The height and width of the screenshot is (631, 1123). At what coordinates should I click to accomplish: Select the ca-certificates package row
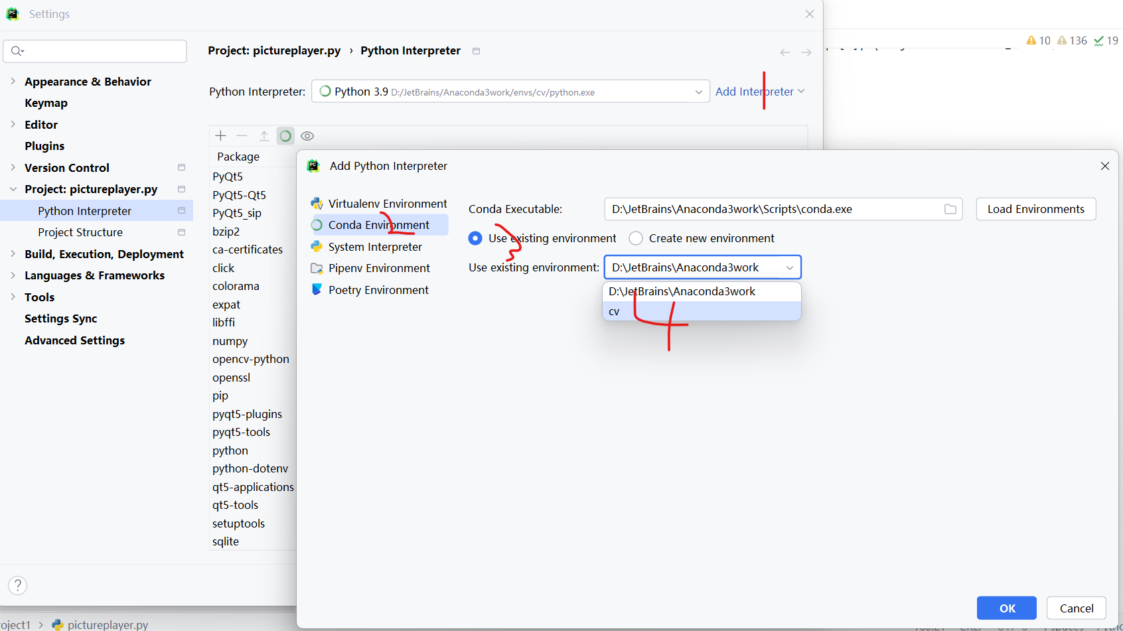coord(248,249)
